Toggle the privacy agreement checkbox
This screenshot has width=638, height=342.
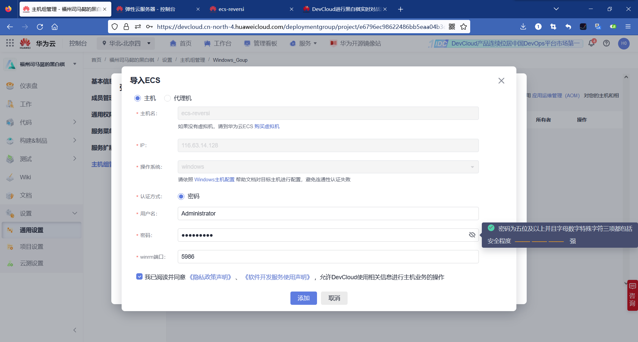pyautogui.click(x=139, y=277)
